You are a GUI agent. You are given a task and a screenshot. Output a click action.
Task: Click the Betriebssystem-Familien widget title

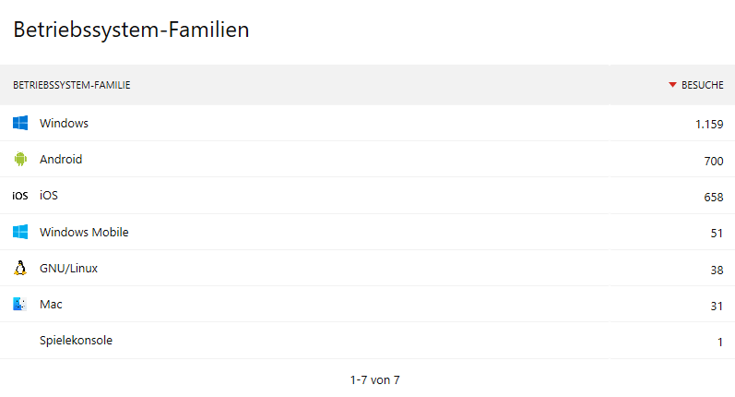coord(131,30)
